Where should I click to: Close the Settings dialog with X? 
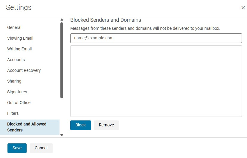pyautogui.click(x=243, y=8)
